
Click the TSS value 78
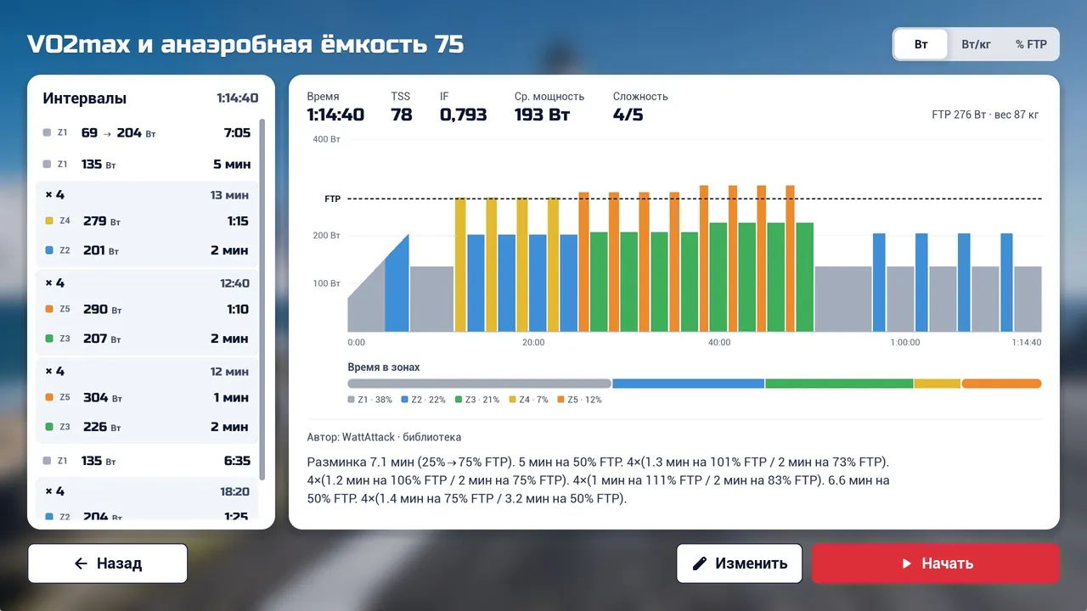402,115
